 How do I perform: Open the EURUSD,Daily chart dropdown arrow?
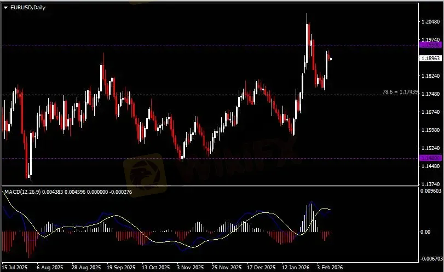[x=5, y=8]
